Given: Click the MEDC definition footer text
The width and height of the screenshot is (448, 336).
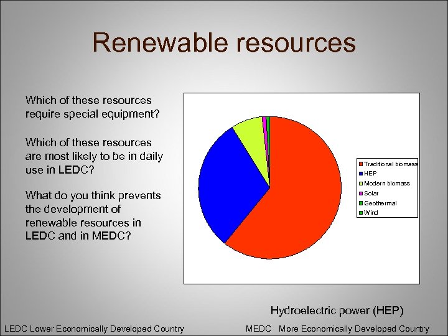Looking at the screenshot, I should (x=337, y=329).
